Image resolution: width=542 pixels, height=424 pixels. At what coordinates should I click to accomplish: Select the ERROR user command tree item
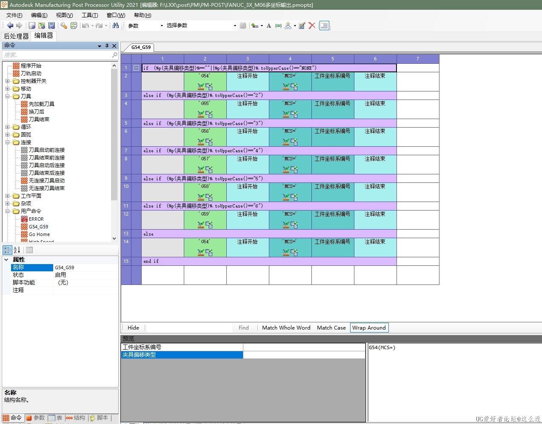(36, 219)
